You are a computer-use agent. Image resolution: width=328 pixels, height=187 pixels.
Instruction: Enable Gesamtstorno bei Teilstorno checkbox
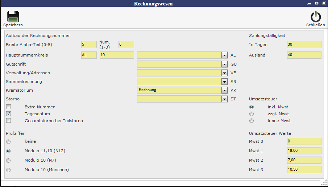[8, 121]
